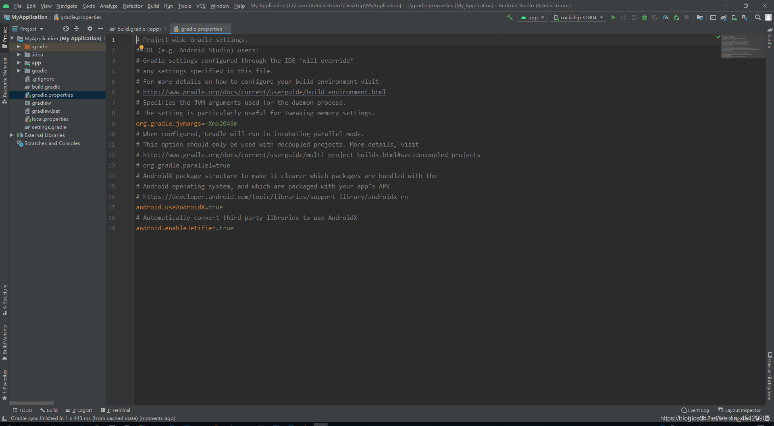
Task: Collapse the MyApplication root node
Action: click(12, 38)
